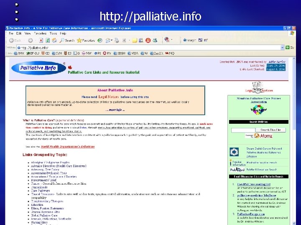Screen dimensions: 301x225
Task: Open the File menu
Action: pyautogui.click(x=11, y=33)
